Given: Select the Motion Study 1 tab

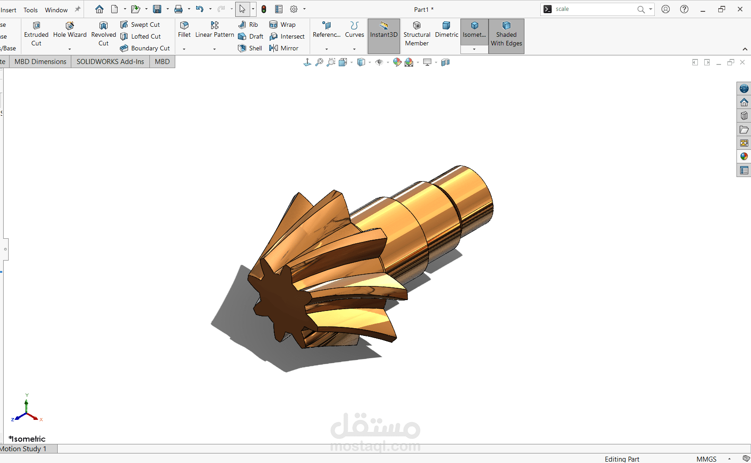Looking at the screenshot, I should [x=28, y=448].
